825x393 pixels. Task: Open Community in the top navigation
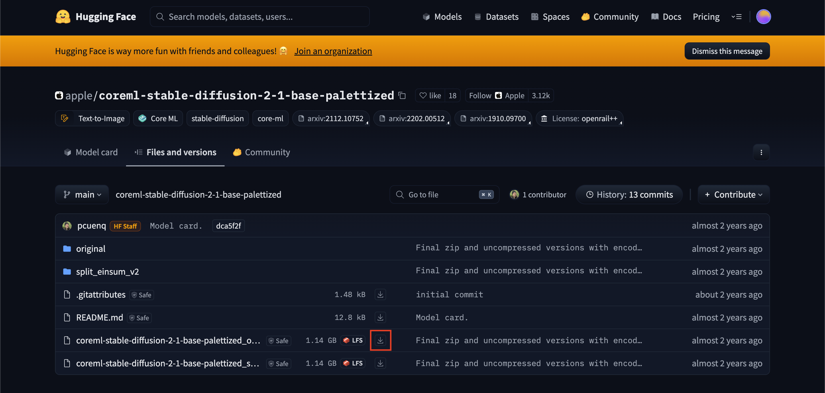tap(610, 17)
